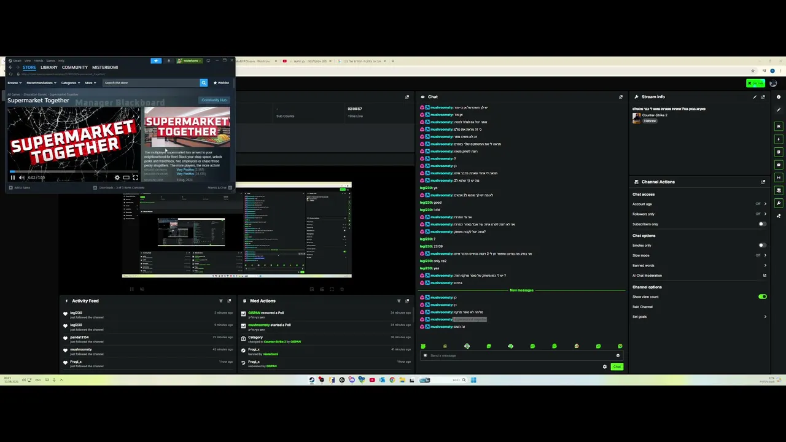Screen dimensions: 786x442
Task: Open the Community Hub for Supermarket Together
Action: [x=214, y=100]
